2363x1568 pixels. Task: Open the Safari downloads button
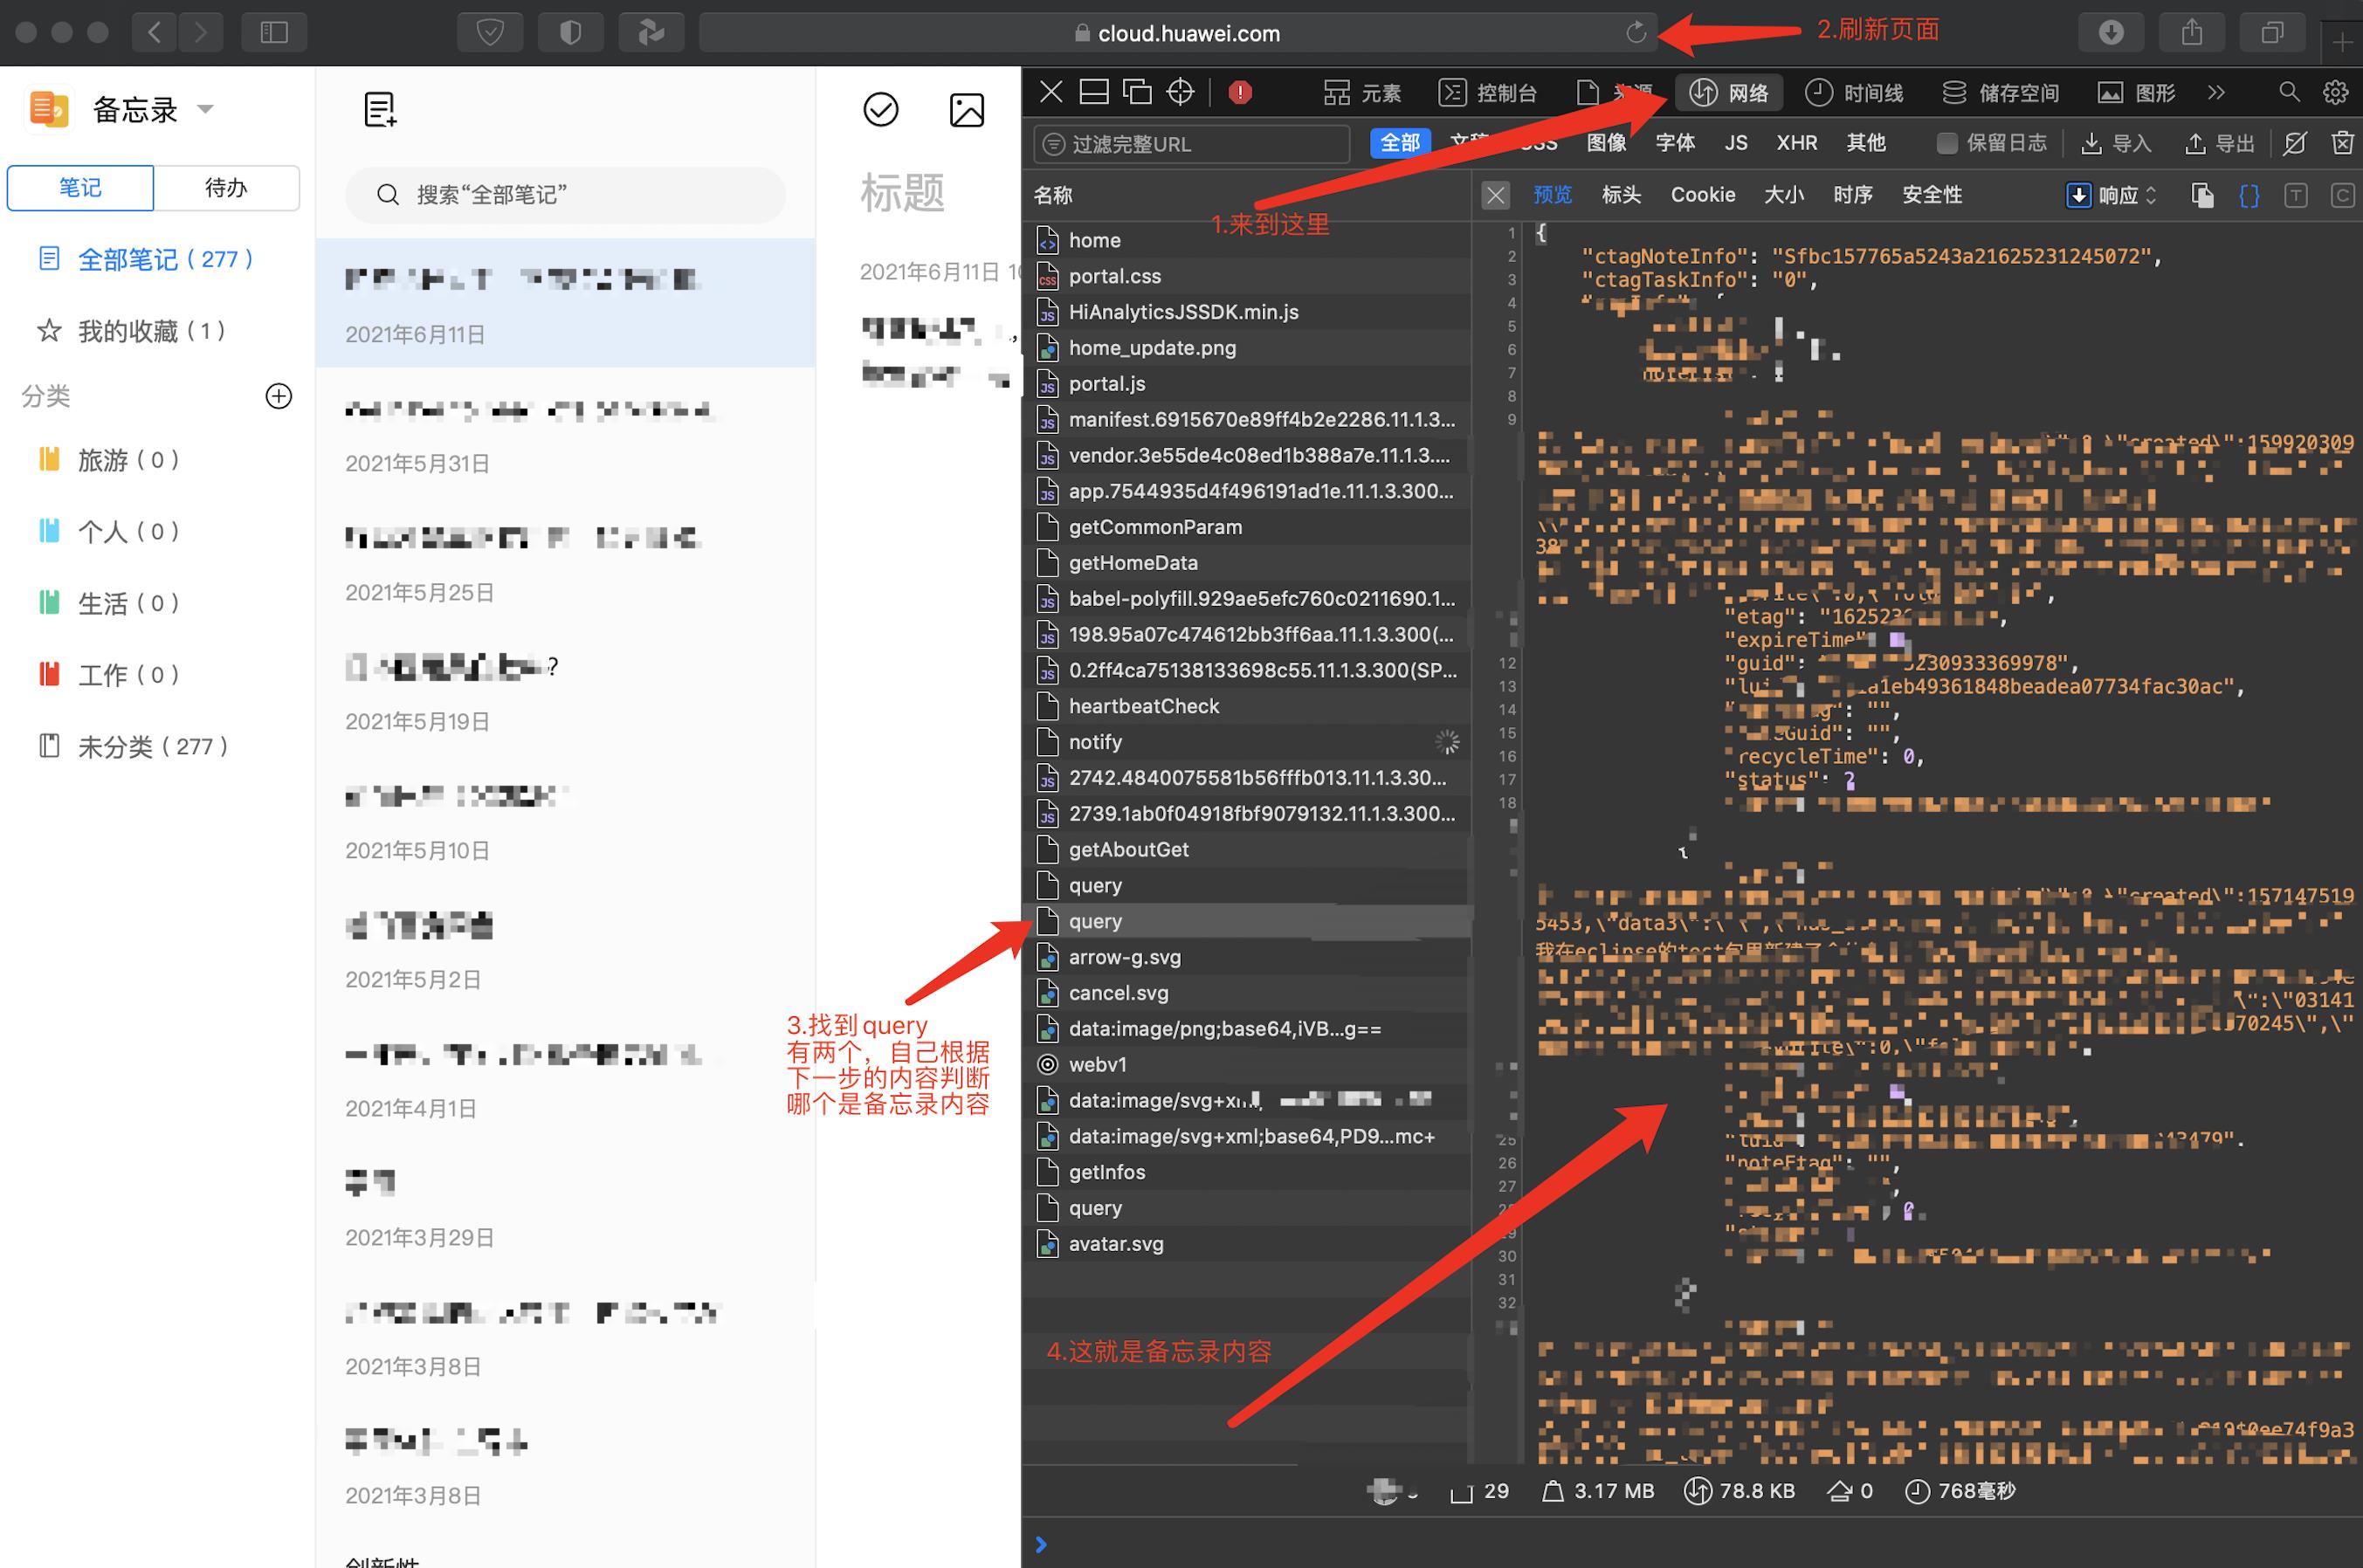point(2111,32)
